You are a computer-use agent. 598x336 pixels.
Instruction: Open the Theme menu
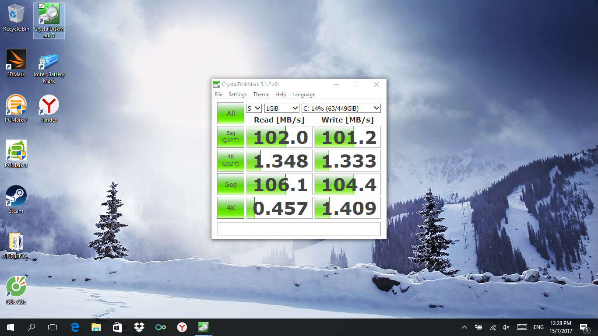click(261, 94)
